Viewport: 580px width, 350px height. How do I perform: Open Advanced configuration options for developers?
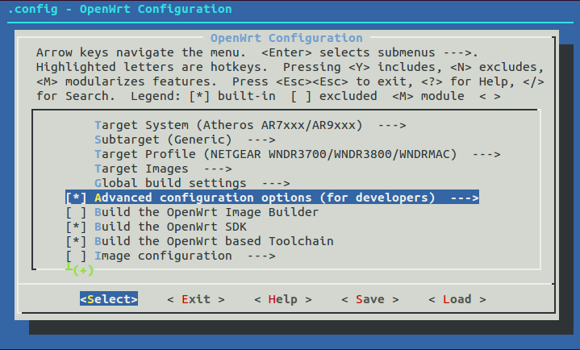pos(265,198)
